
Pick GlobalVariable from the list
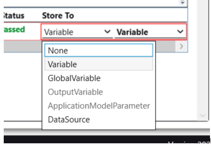pyautogui.click(x=99, y=78)
